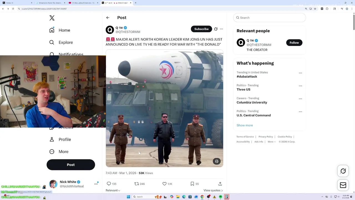Open the Profile page
This screenshot has height=200, width=355.
[x=60, y=139]
